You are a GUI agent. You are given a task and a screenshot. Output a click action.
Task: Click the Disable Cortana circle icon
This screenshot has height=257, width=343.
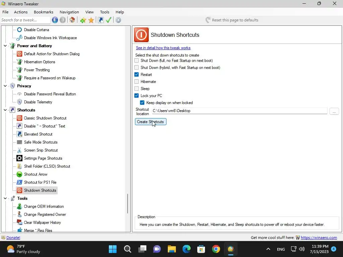pyautogui.click(x=19, y=30)
